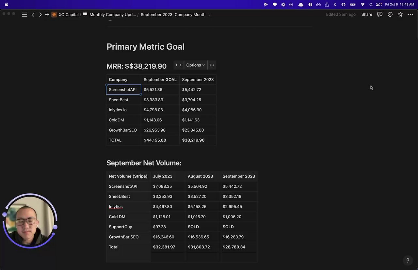This screenshot has width=418, height=270.
Task: Select the $4,086.30 cell
Action: 198,110
